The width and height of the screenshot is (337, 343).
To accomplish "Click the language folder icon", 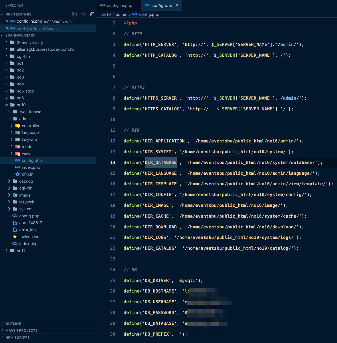I will click(18, 132).
